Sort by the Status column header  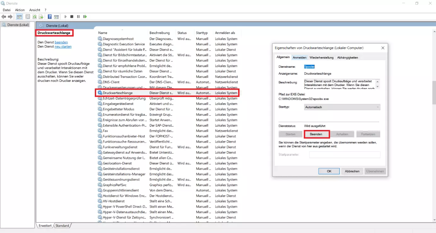[x=185, y=33]
